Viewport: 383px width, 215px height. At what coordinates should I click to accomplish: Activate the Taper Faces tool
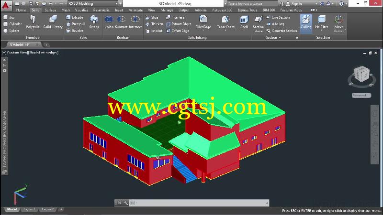click(225, 22)
